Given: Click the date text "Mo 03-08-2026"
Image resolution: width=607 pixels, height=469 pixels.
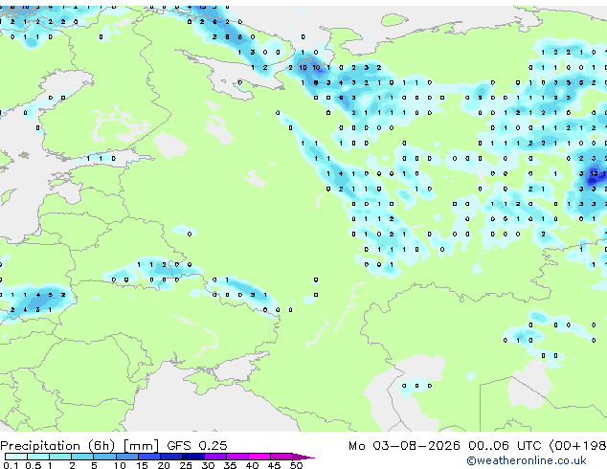Looking at the screenshot, I should point(404,446).
